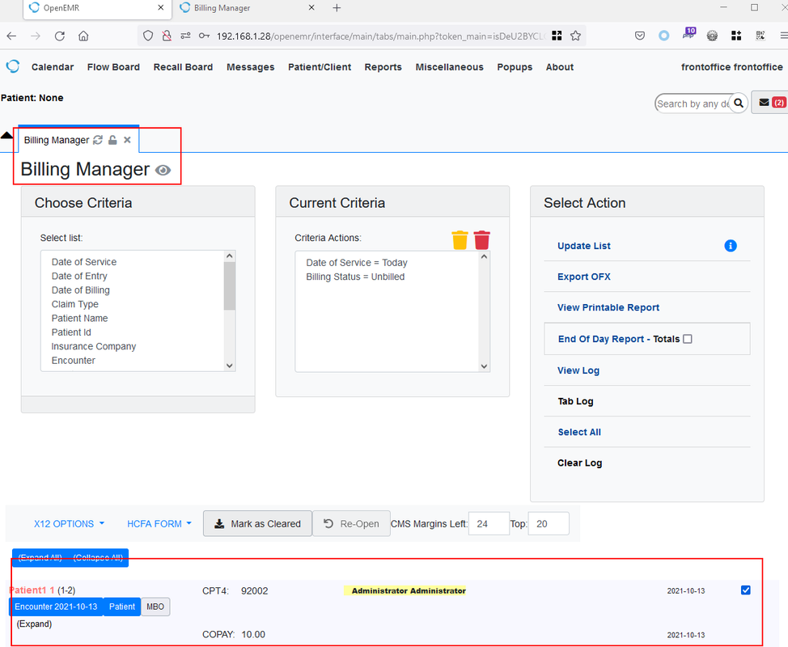
Task: Click the black triangle menu toggle icon
Action: click(6, 134)
